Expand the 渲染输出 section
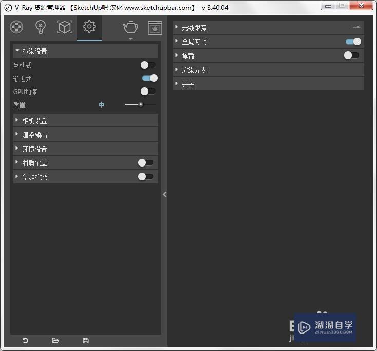This screenshot has height=351, width=377. (x=86, y=135)
